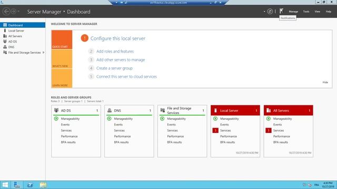This screenshot has height=189, width=337.
Task: Open PowerShell from taskbar
Action: [30, 185]
